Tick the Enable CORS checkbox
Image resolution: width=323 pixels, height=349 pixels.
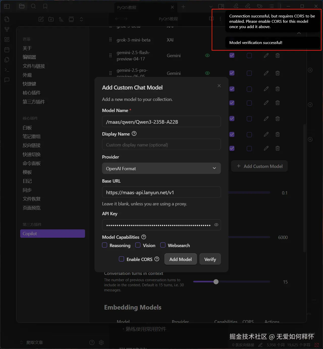[121, 259]
